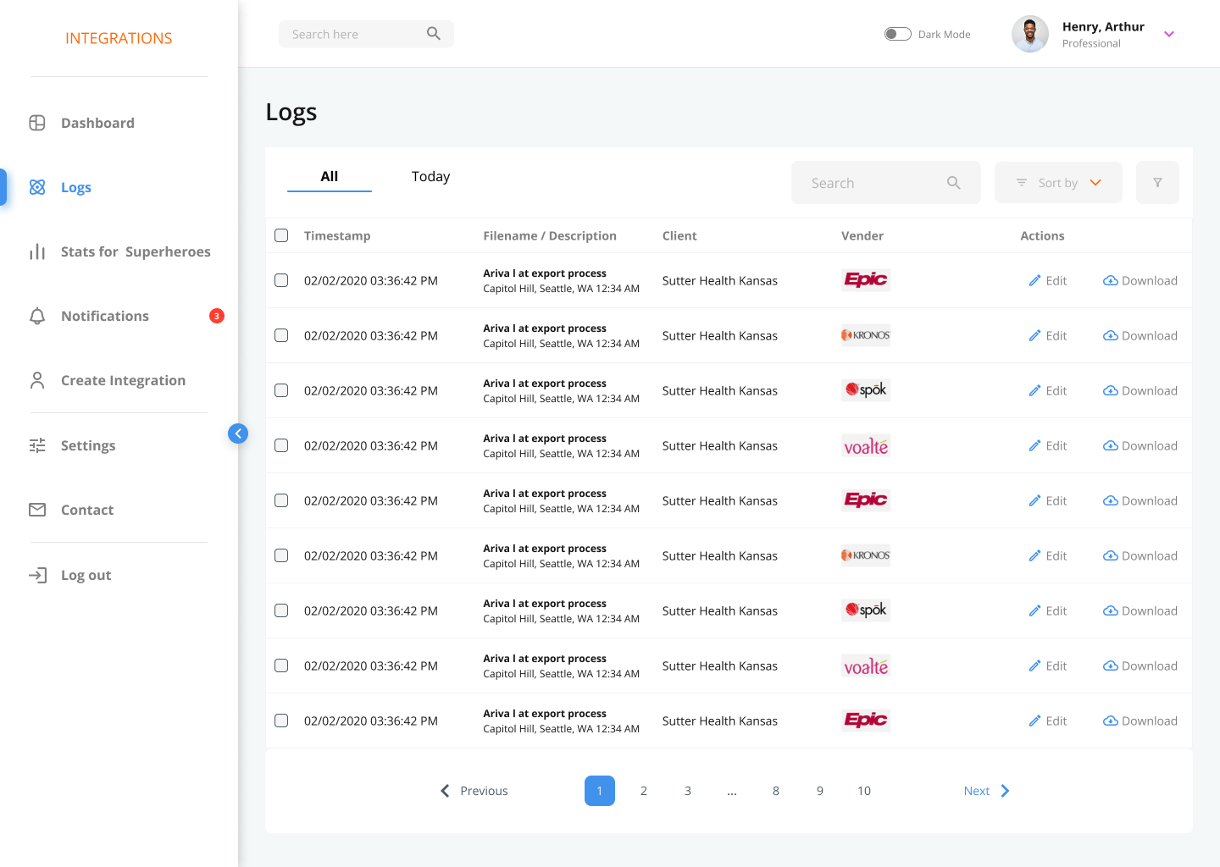
Task: Click the Epic vendor logo in first row
Action: (866, 280)
